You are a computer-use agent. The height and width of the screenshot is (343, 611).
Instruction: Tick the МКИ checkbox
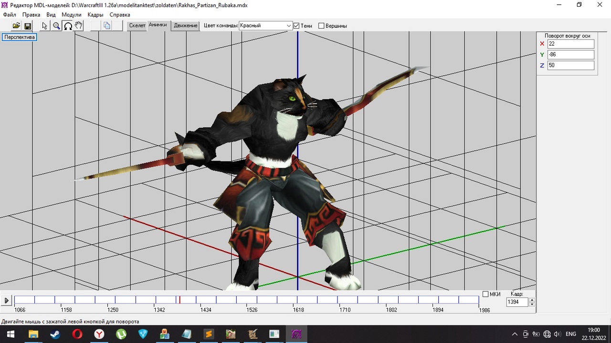[485, 294]
